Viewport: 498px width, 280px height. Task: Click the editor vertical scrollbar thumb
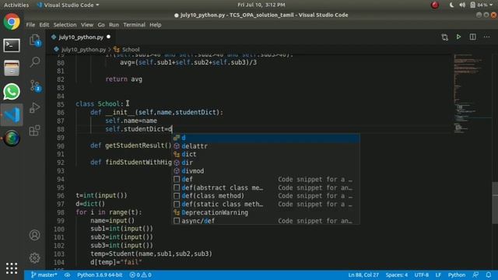pos(495,202)
